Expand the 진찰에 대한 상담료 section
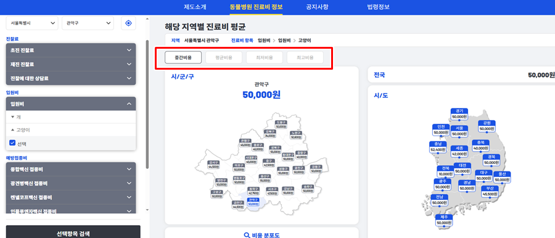Screen dimensions: 555x238 pos(71,78)
